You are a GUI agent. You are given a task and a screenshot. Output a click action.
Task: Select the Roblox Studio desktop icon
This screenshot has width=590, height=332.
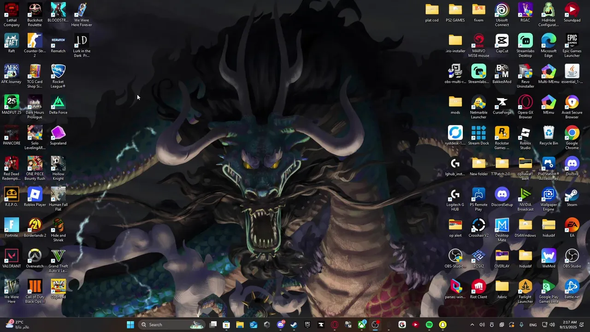(x=525, y=138)
